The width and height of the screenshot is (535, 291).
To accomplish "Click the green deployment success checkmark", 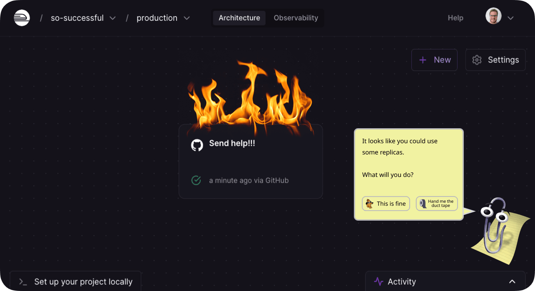I will 196,180.
